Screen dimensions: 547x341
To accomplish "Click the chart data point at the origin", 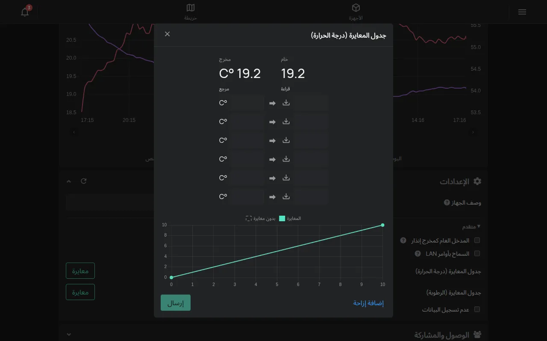I will (171, 277).
